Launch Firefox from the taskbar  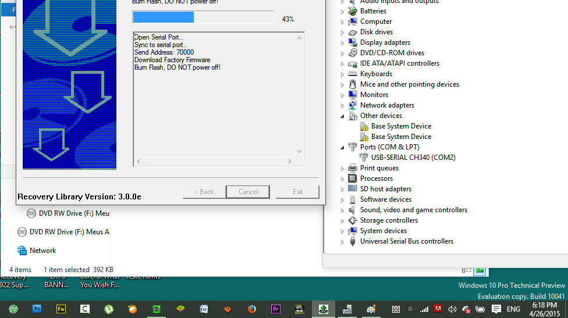click(x=252, y=309)
